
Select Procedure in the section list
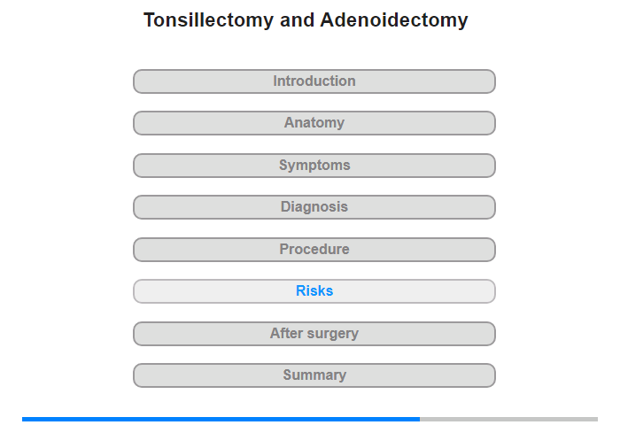point(314,250)
